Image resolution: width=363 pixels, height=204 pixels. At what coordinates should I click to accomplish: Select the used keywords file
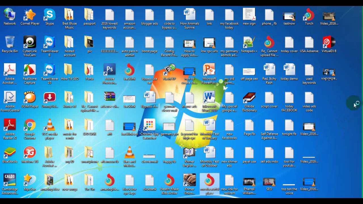pos(309,74)
